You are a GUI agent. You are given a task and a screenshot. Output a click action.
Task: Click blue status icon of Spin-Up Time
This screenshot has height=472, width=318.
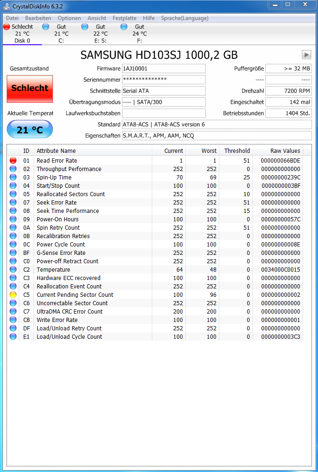pos(13,178)
